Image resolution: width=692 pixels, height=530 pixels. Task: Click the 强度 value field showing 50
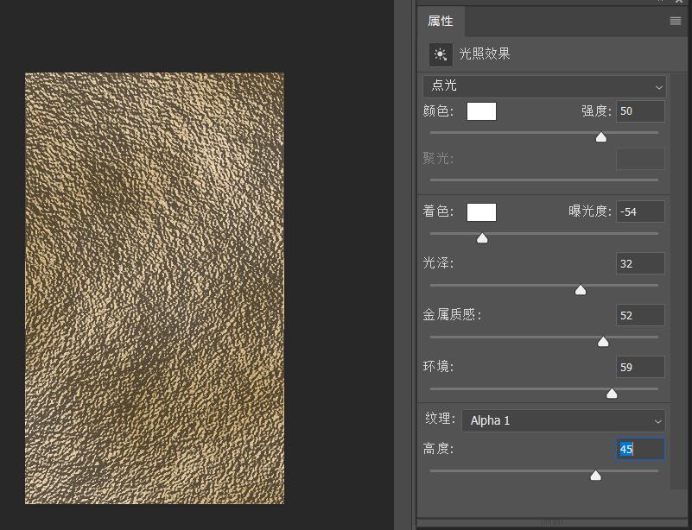pyautogui.click(x=640, y=111)
